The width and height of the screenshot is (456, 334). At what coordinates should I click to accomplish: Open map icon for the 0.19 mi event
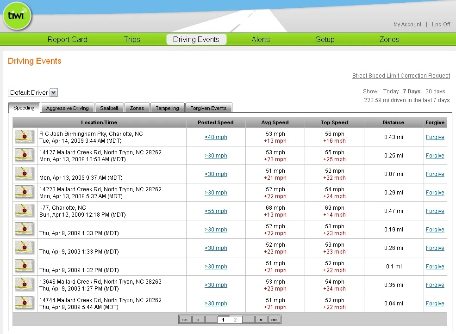(x=25, y=229)
